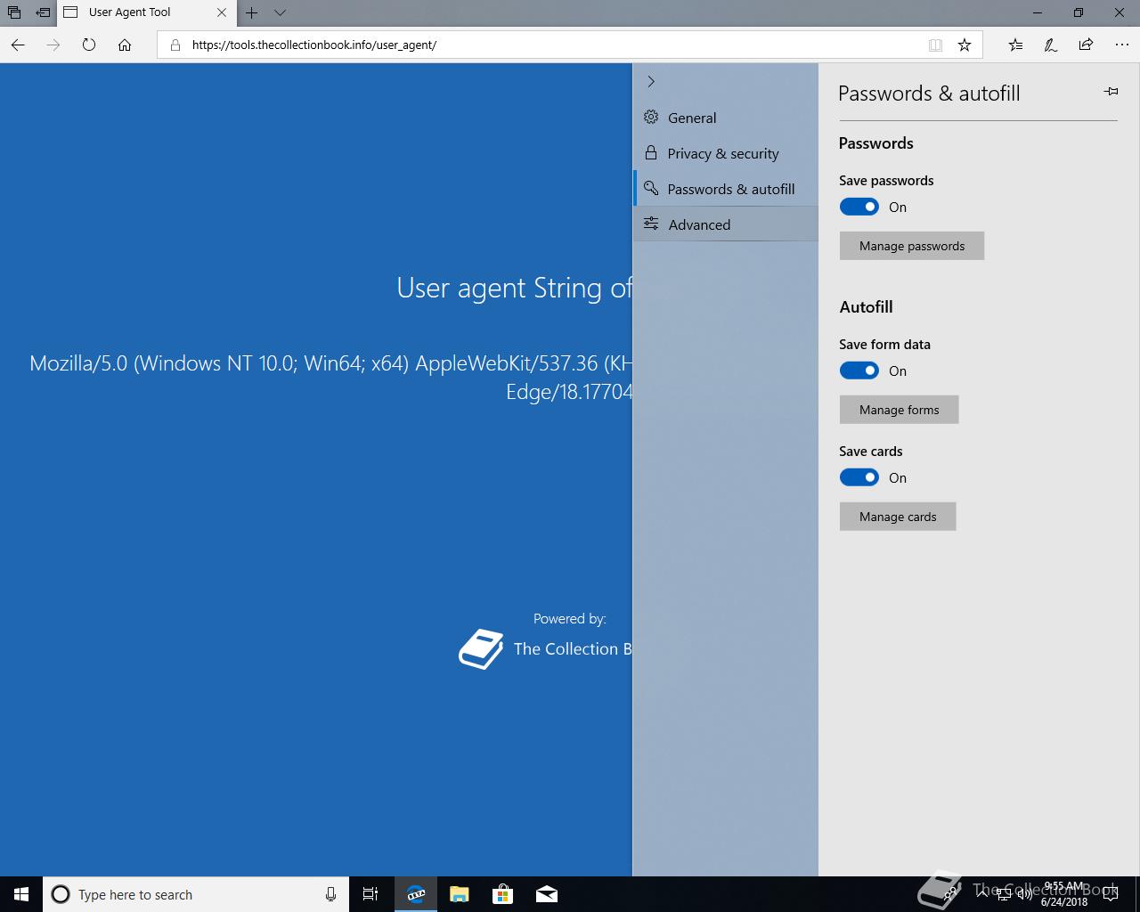Open Edge Beta from the taskbar
The height and width of the screenshot is (912, 1140).
tap(416, 894)
